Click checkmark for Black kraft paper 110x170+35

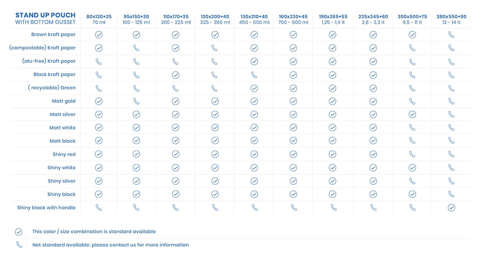tap(175, 75)
